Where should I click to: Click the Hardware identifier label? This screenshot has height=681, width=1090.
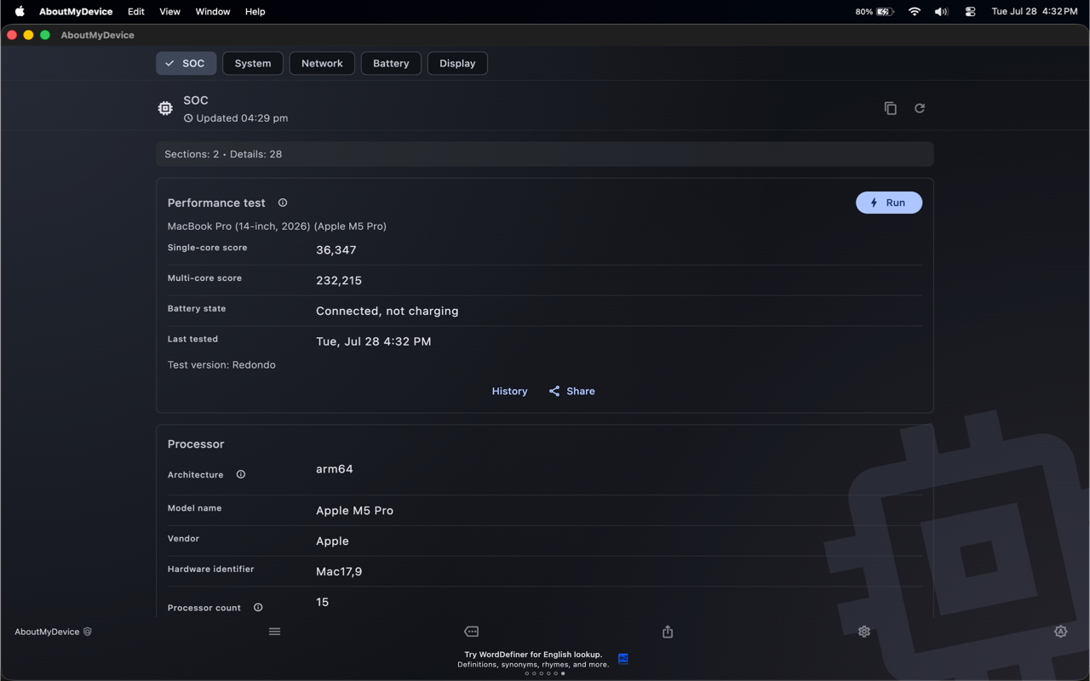click(210, 569)
